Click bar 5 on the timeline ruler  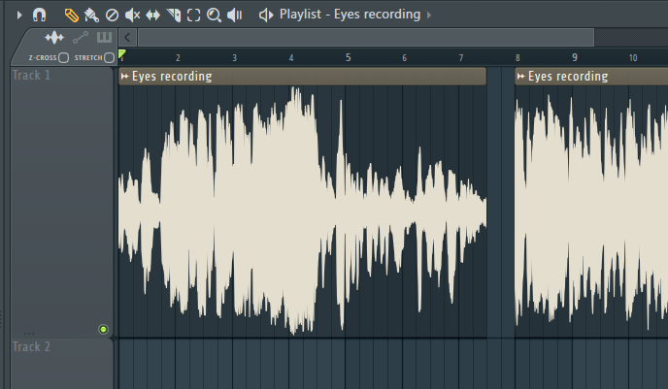click(349, 58)
